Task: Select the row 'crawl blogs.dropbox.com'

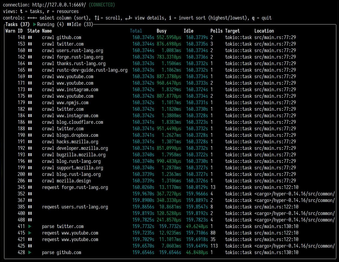Action: (170, 135)
